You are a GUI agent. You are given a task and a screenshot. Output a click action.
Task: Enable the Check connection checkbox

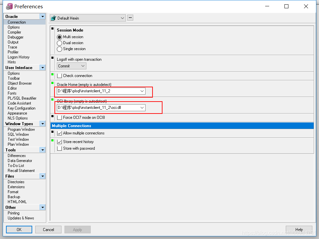(59, 76)
